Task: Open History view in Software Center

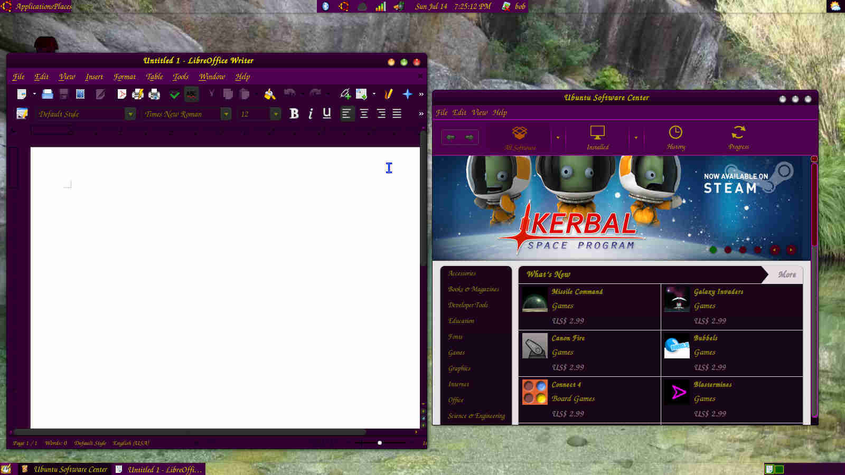Action: 675,138
